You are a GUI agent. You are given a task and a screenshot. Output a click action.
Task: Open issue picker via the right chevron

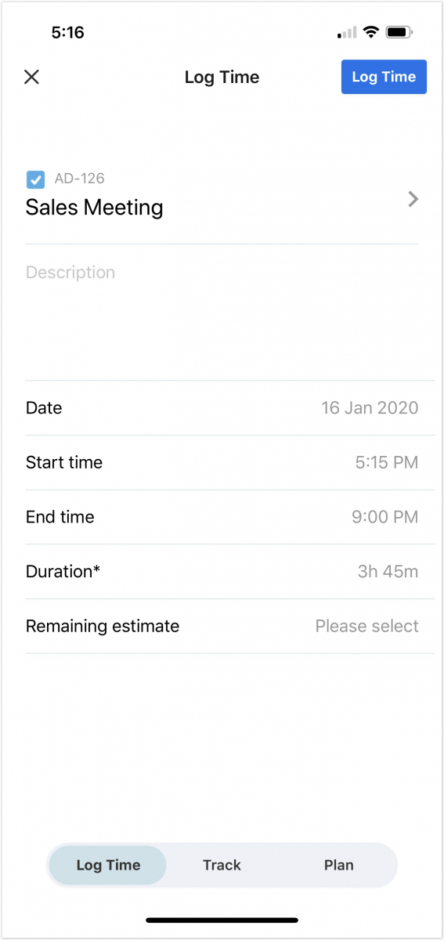coord(413,199)
